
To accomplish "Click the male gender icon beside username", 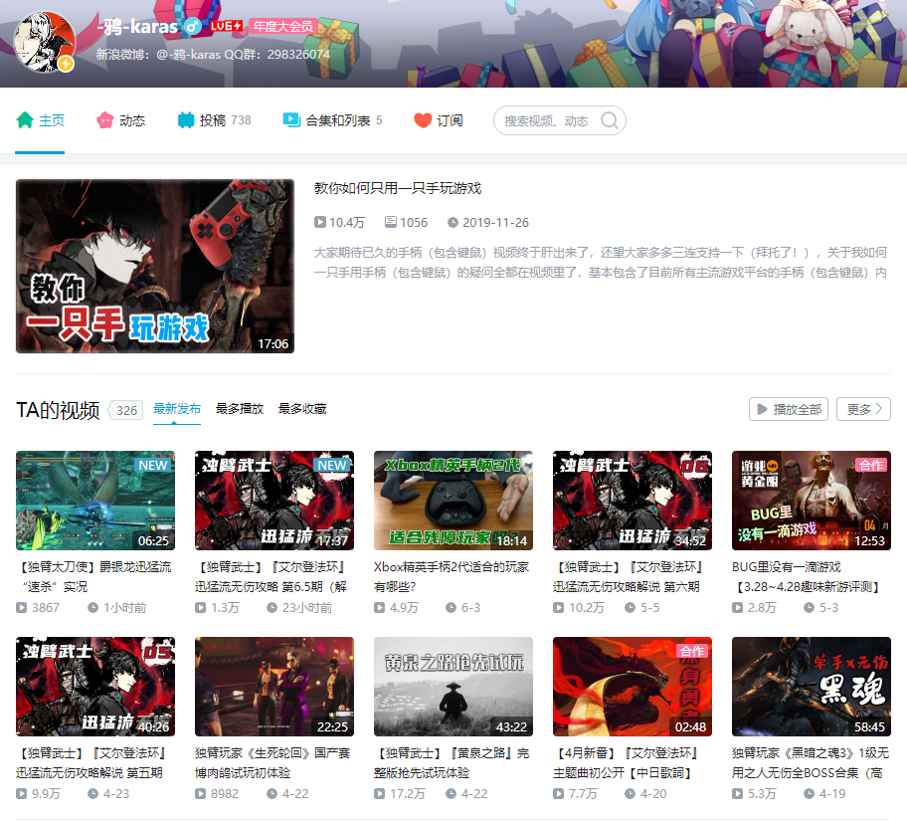I will tap(193, 26).
